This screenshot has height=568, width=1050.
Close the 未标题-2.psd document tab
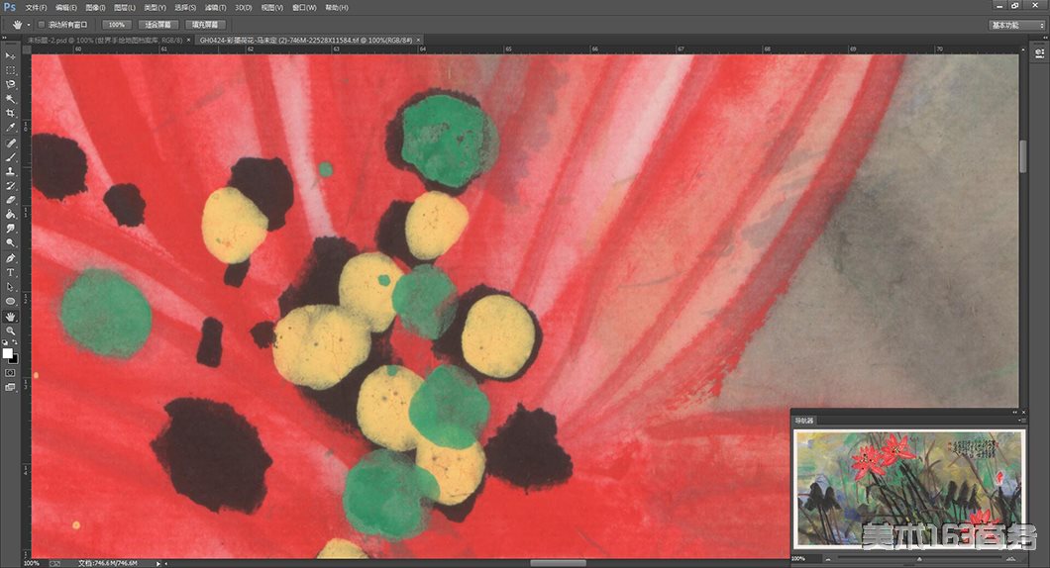188,41
